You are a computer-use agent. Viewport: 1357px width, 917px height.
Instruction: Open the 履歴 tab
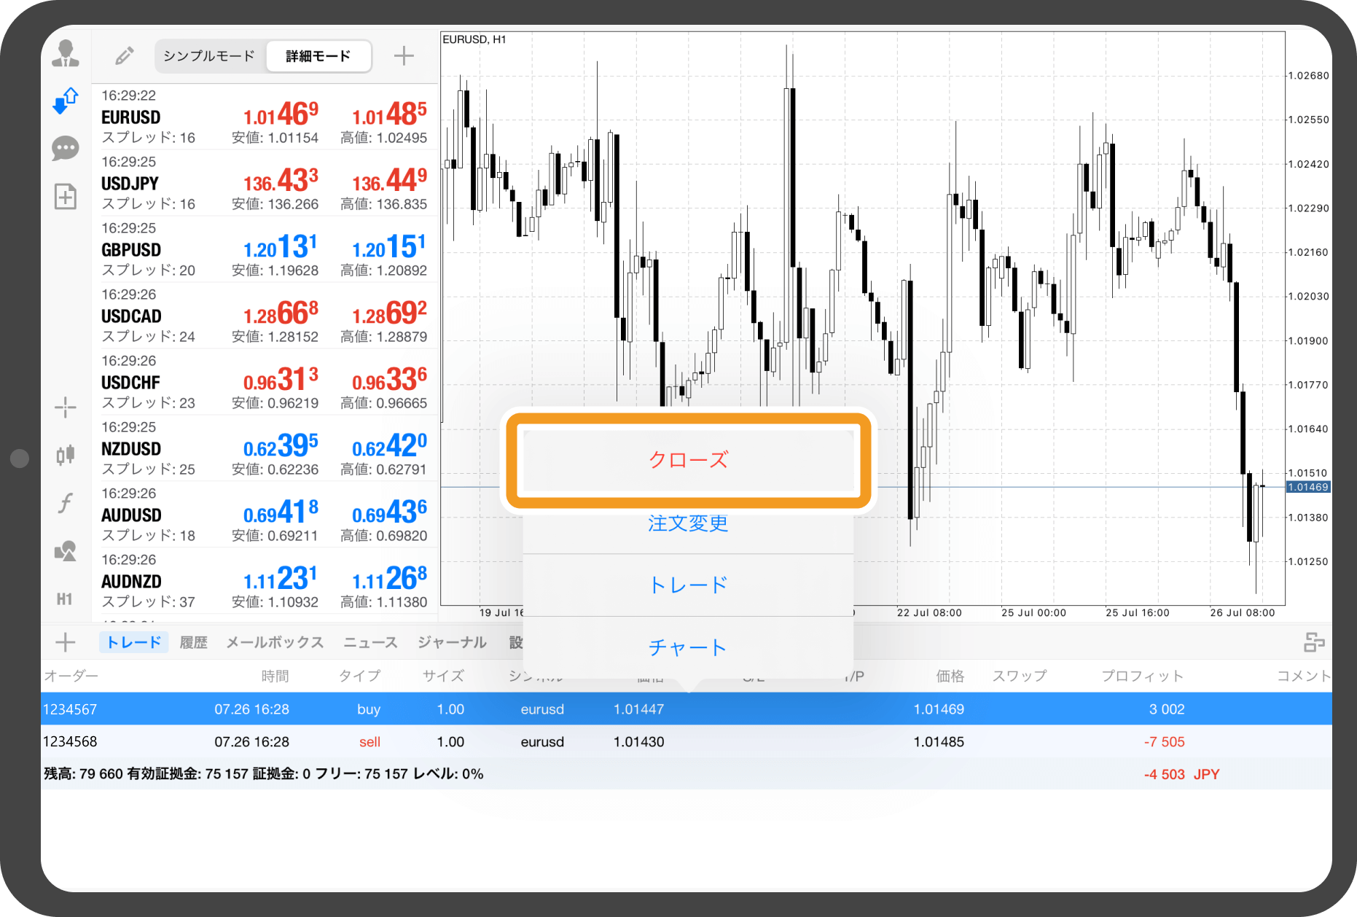tap(193, 642)
